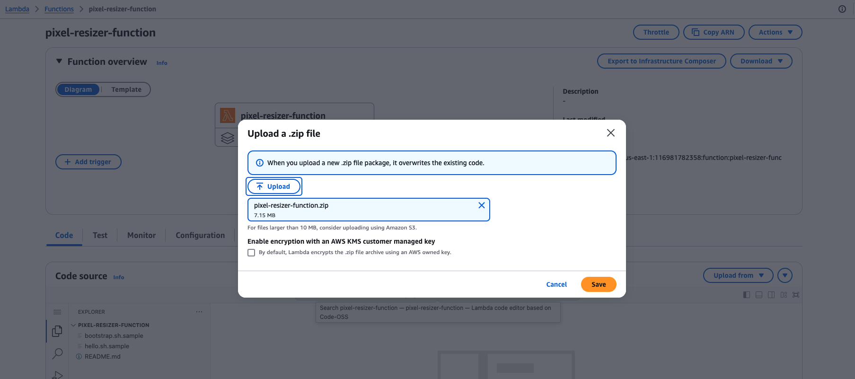Toggle secondary side bar layout icon
This screenshot has width=855, height=379.
coord(771,295)
